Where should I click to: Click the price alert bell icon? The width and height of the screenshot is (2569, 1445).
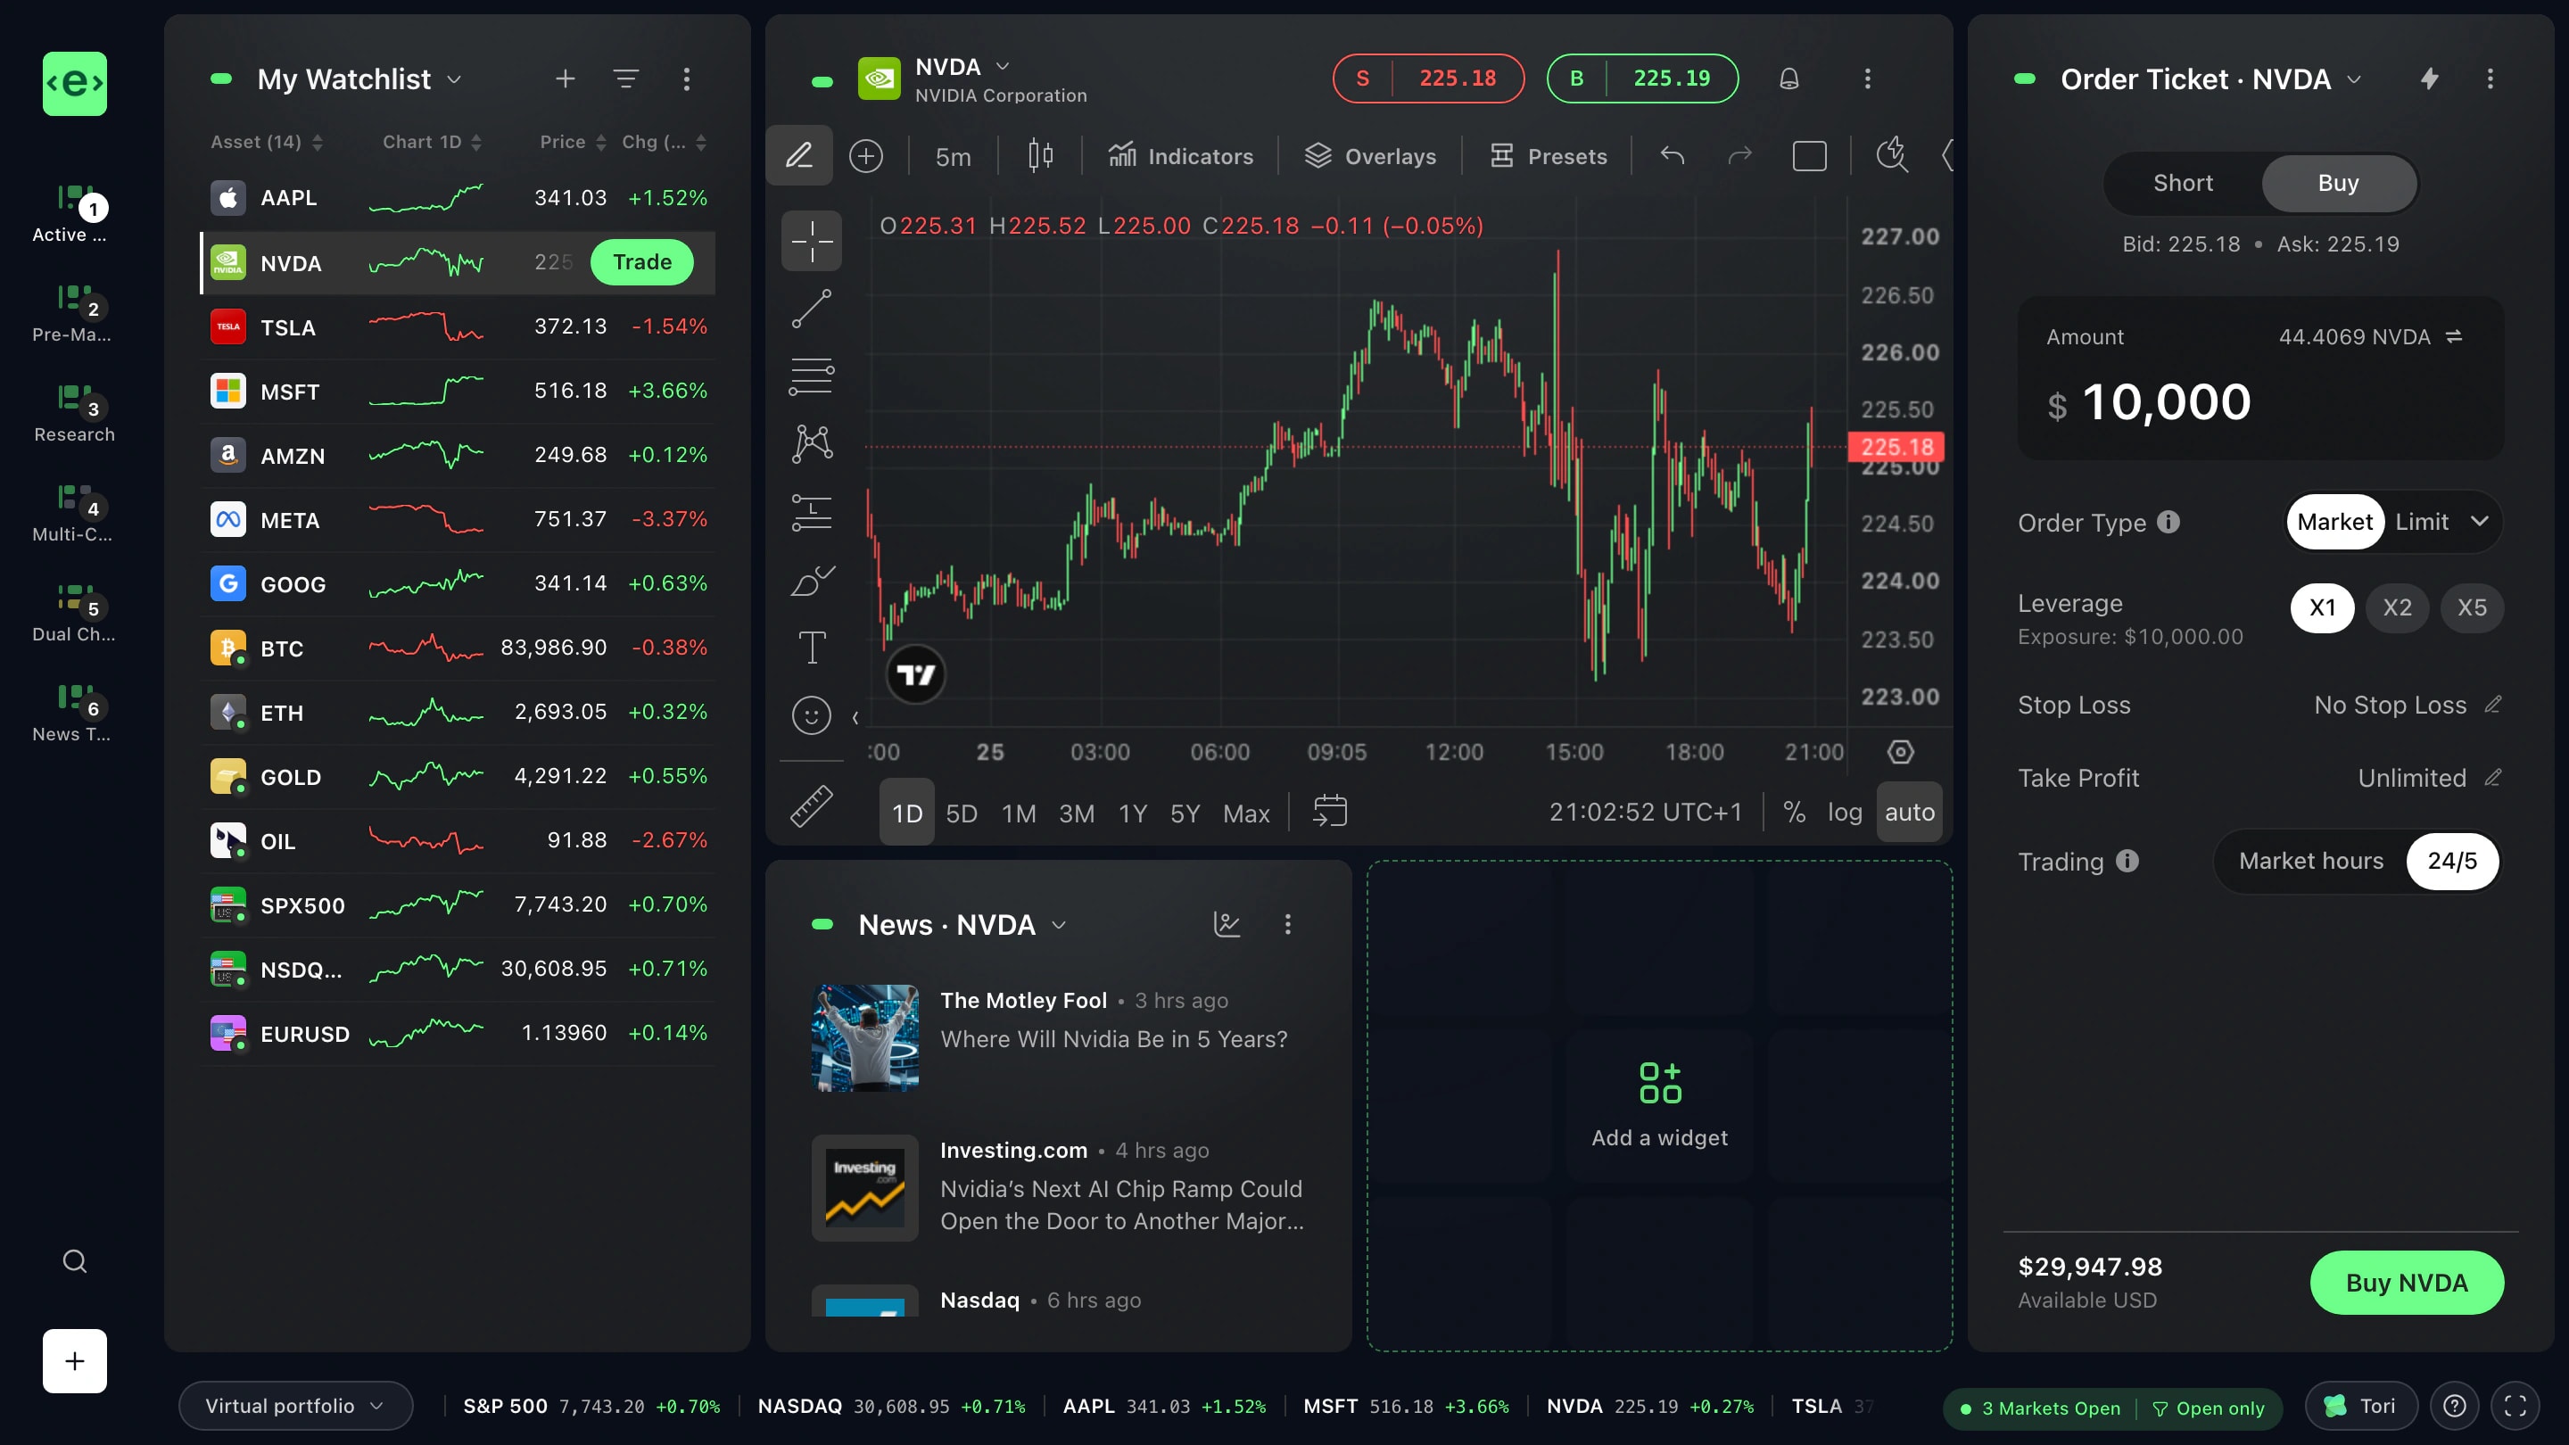[1789, 78]
